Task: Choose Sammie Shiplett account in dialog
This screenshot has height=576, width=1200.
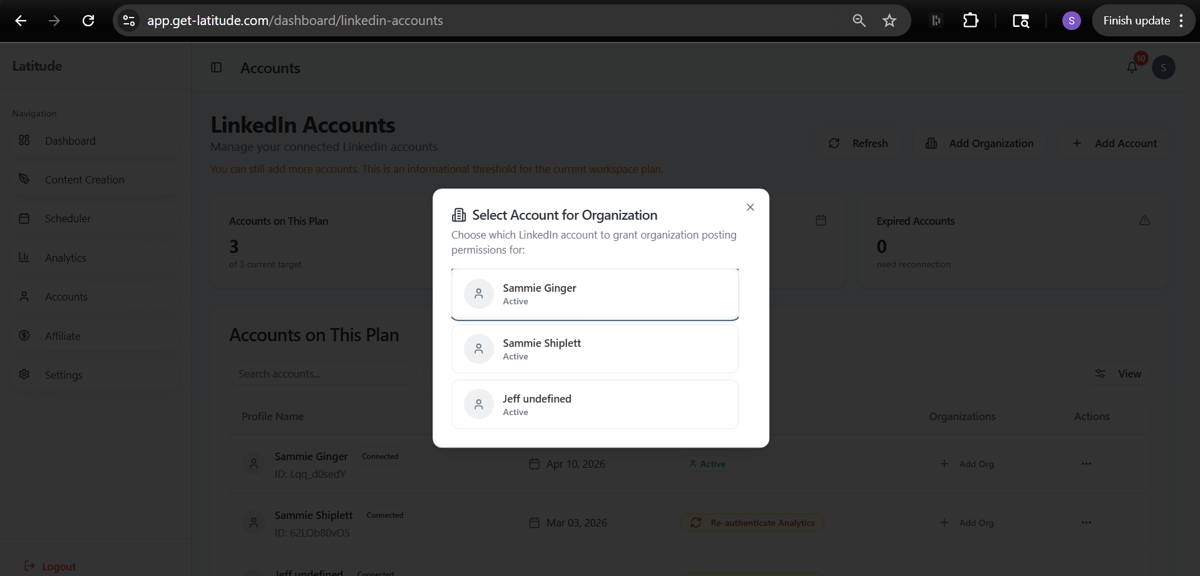Action: click(x=594, y=349)
